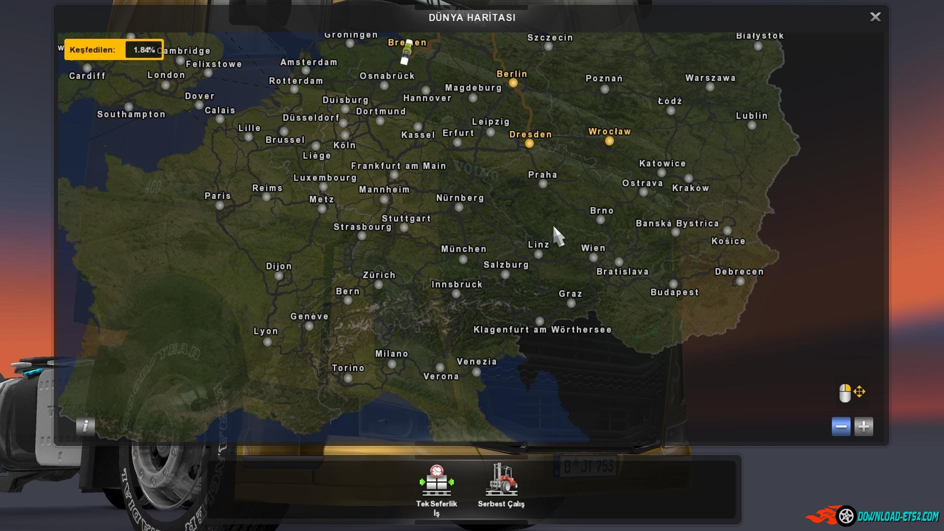944x531 pixels.
Task: Click the Luxembourg city label
Action: pos(325,178)
